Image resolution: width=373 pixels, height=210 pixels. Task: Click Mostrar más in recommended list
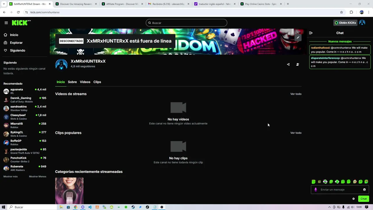click(10, 176)
